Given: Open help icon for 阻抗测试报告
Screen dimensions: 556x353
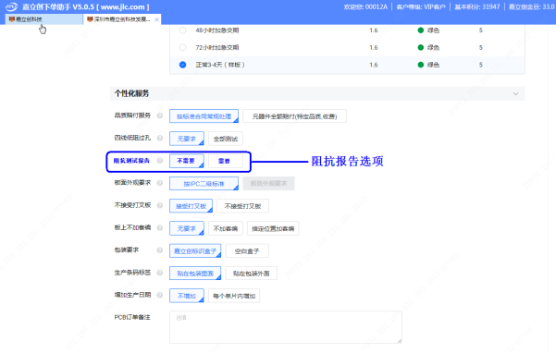Looking at the screenshot, I should tap(160, 161).
